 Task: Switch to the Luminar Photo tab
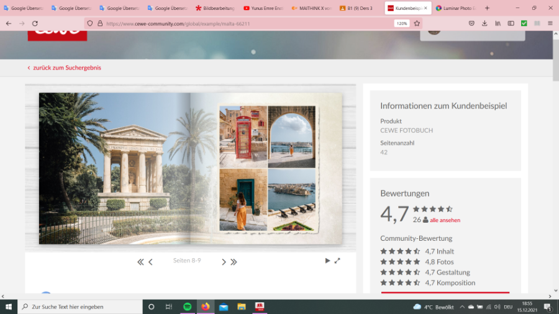457,8
